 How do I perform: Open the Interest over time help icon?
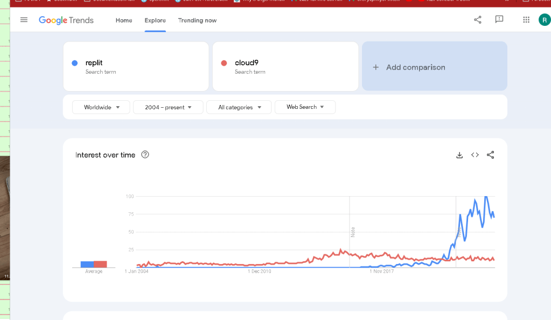[x=145, y=155]
